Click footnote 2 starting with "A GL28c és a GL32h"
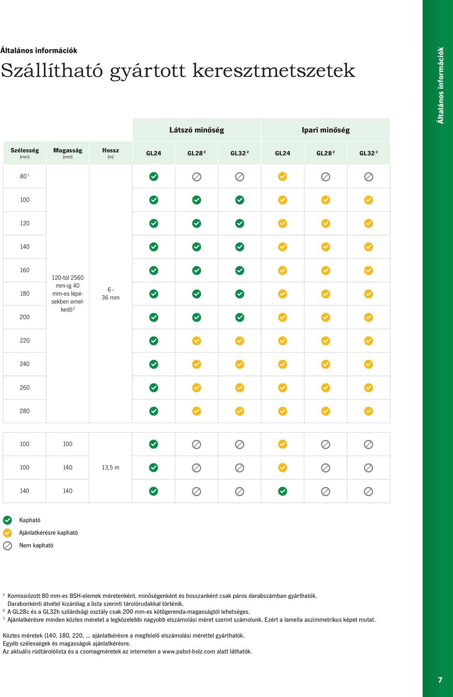 pyautogui.click(x=126, y=612)
